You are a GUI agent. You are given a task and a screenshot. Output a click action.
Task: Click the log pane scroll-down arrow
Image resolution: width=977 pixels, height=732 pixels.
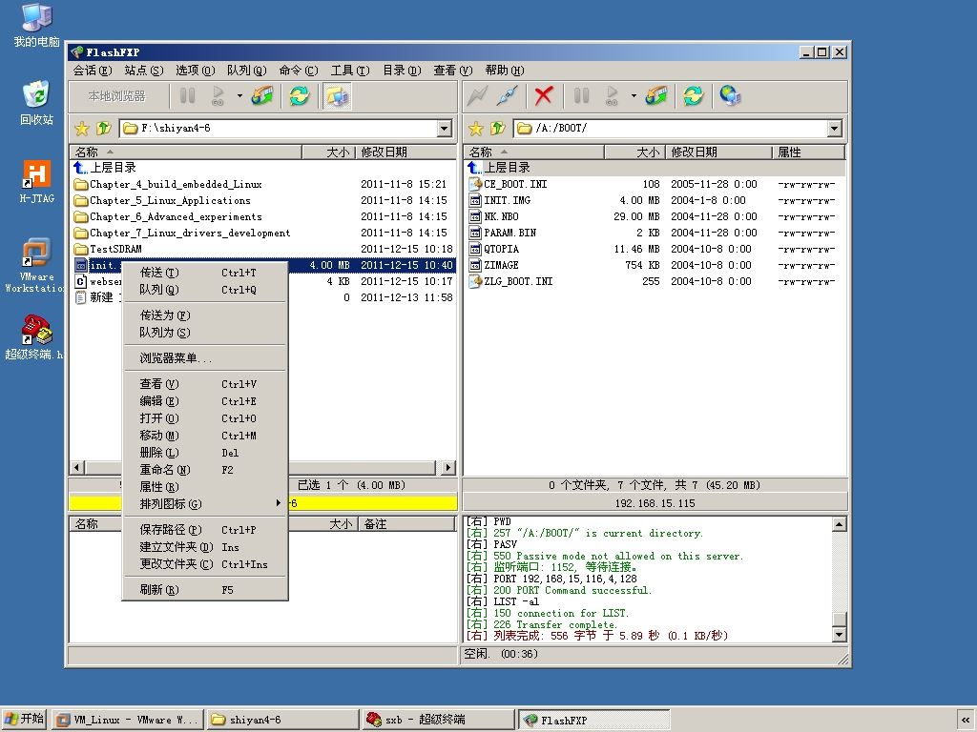tap(840, 635)
